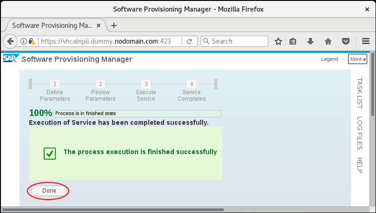
Task: Open a new browser tab
Action: [x=114, y=26]
